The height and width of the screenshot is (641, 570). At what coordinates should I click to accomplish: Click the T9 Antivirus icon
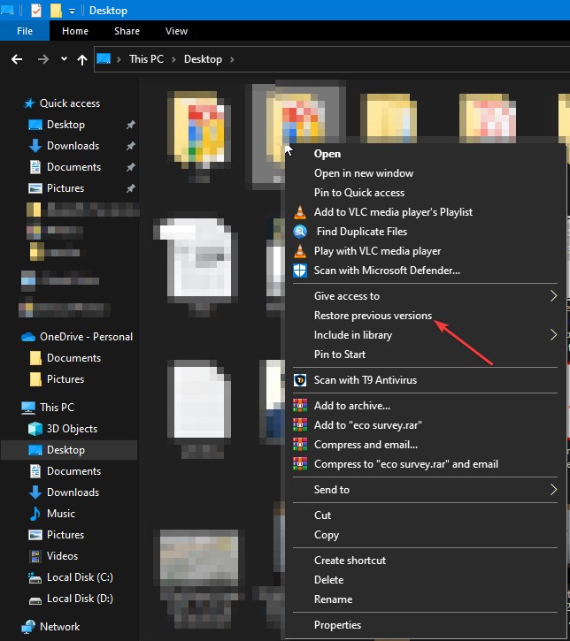(x=300, y=380)
